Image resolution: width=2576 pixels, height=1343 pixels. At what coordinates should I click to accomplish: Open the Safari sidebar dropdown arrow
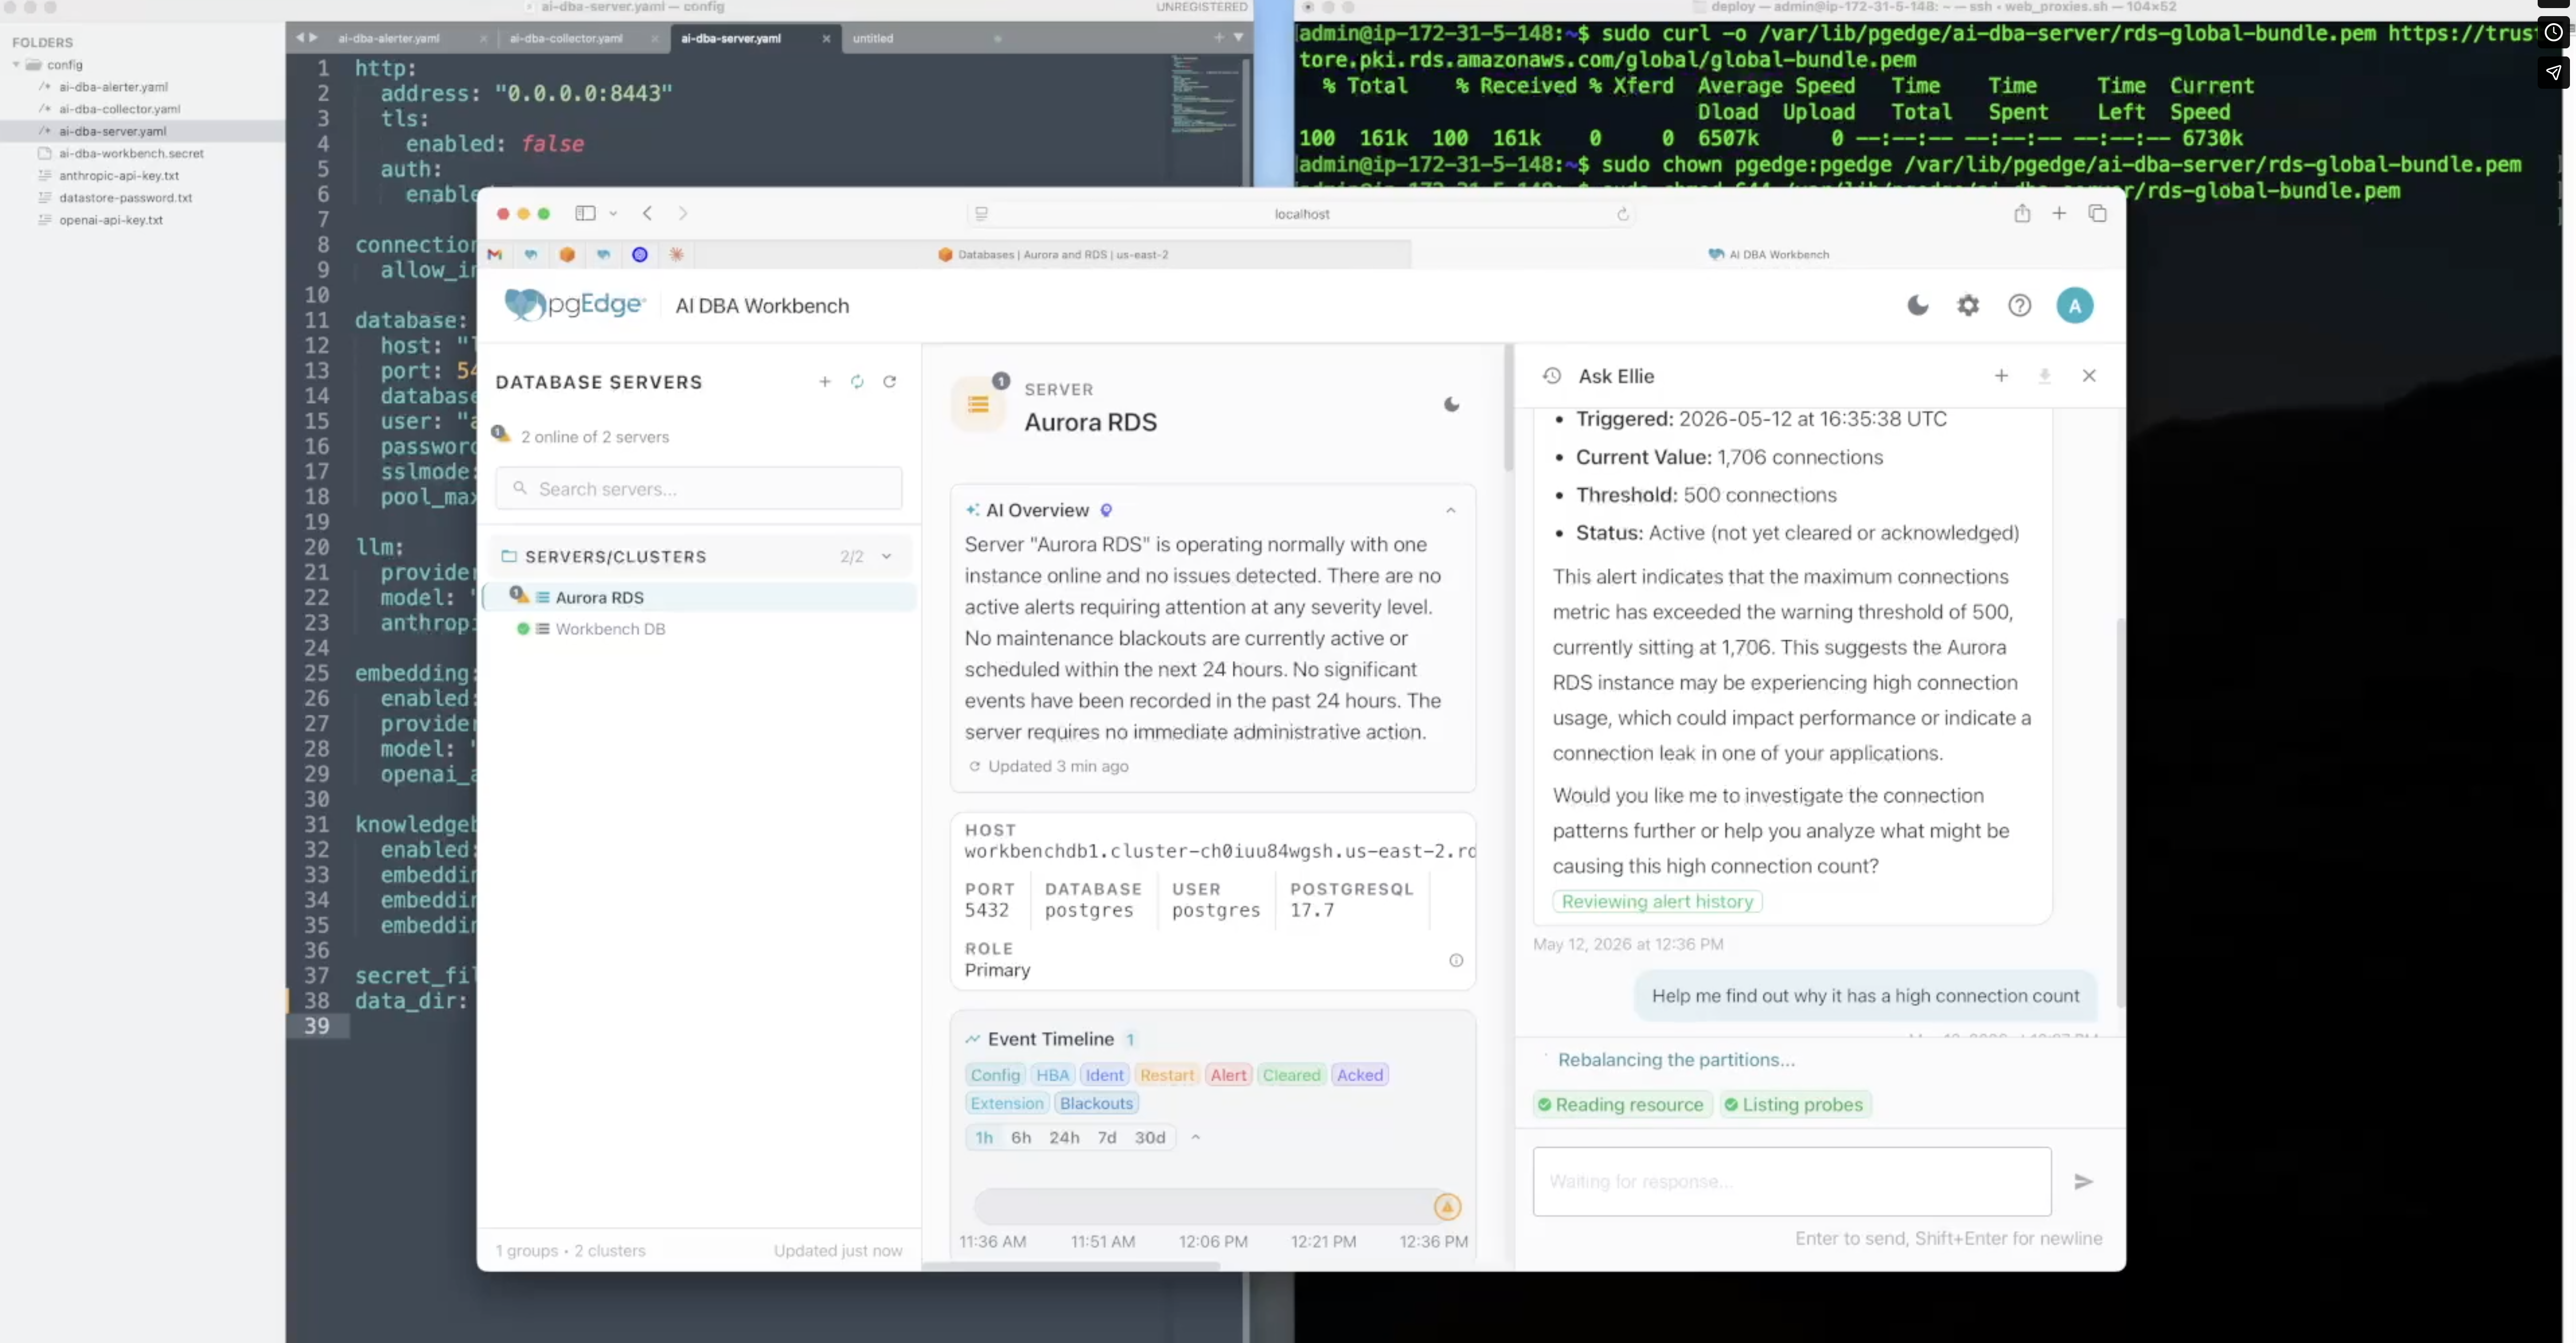pos(613,213)
